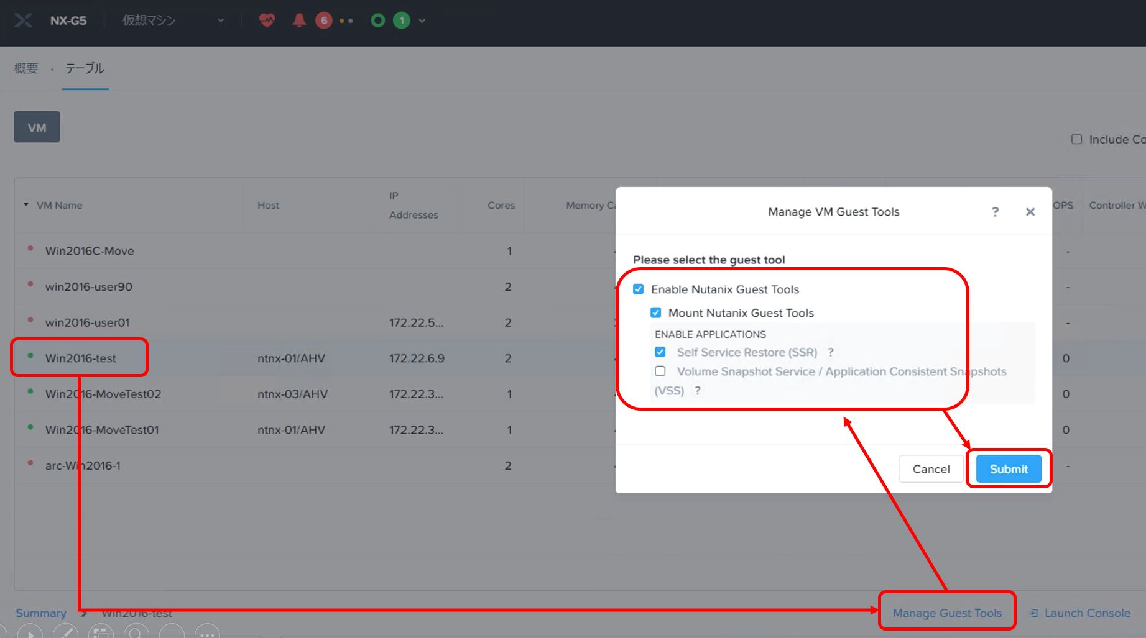Click the VSS help question mark
The width and height of the screenshot is (1146, 638).
697,390
